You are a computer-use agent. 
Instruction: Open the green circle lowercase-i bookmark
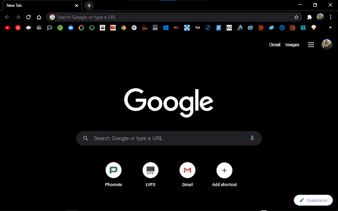60,28
